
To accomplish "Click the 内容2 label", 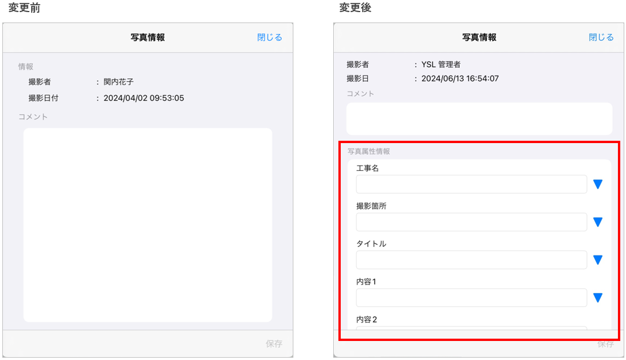I will pos(367,320).
